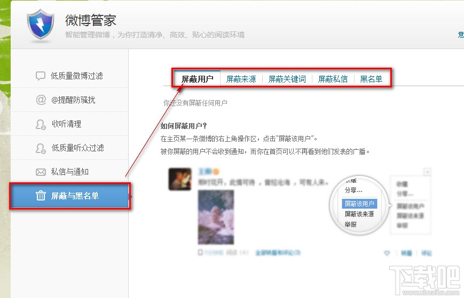Viewport: 464px width, 298px height.
Task: Open the 屏蔽私信 tab
Action: tap(333, 79)
